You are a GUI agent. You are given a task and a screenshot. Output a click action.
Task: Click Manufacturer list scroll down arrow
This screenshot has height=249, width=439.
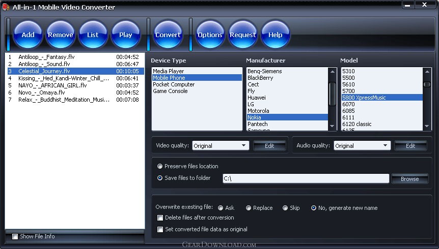[x=333, y=127]
